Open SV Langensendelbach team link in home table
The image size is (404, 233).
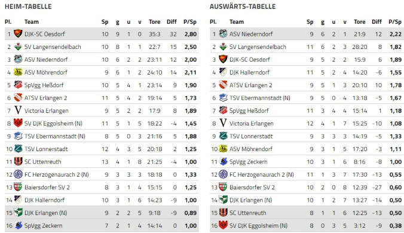53,47
